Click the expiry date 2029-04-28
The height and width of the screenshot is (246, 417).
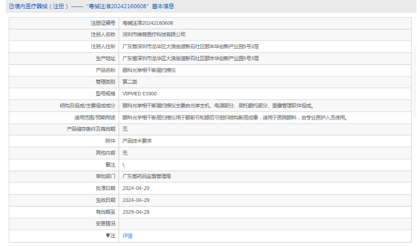tap(136, 212)
